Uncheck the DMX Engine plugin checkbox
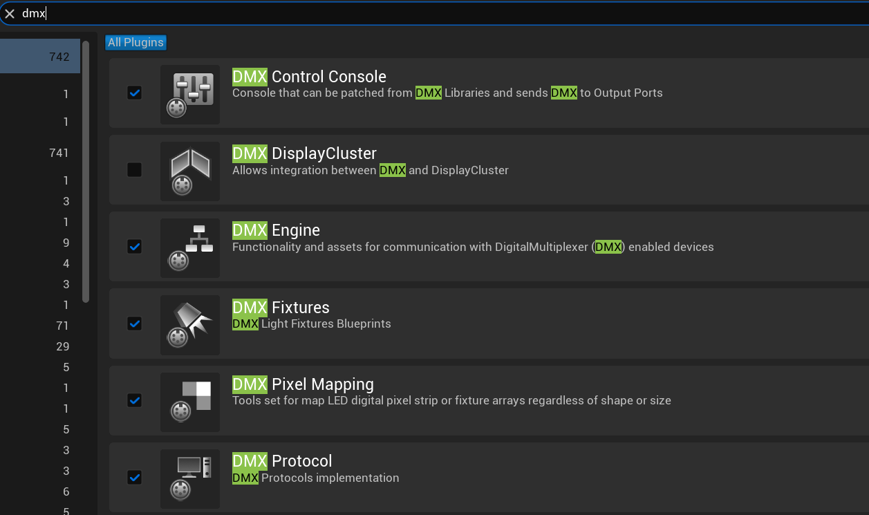Viewport: 869px width, 515px height. point(135,246)
